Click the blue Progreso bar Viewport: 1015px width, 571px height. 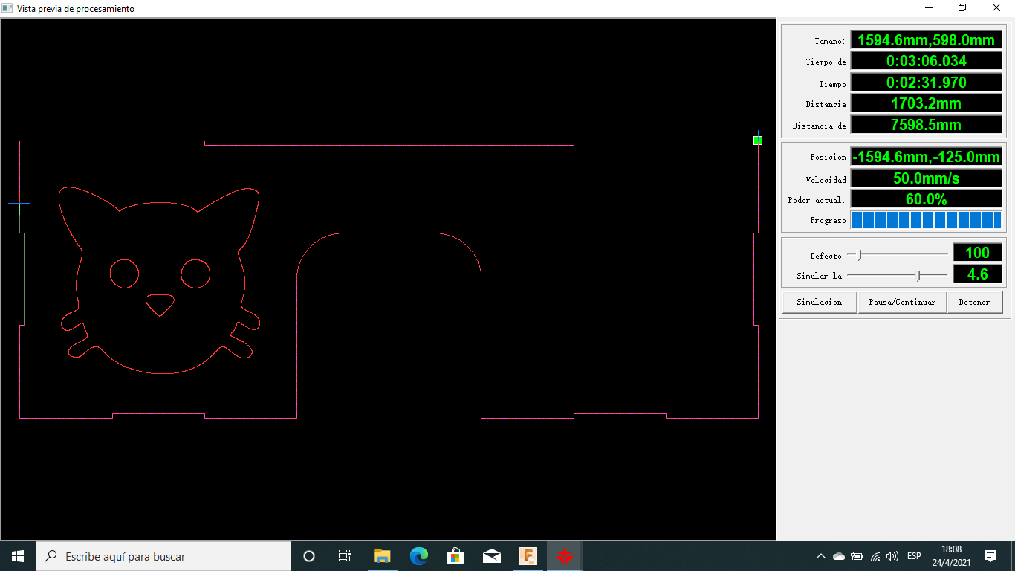click(x=926, y=220)
